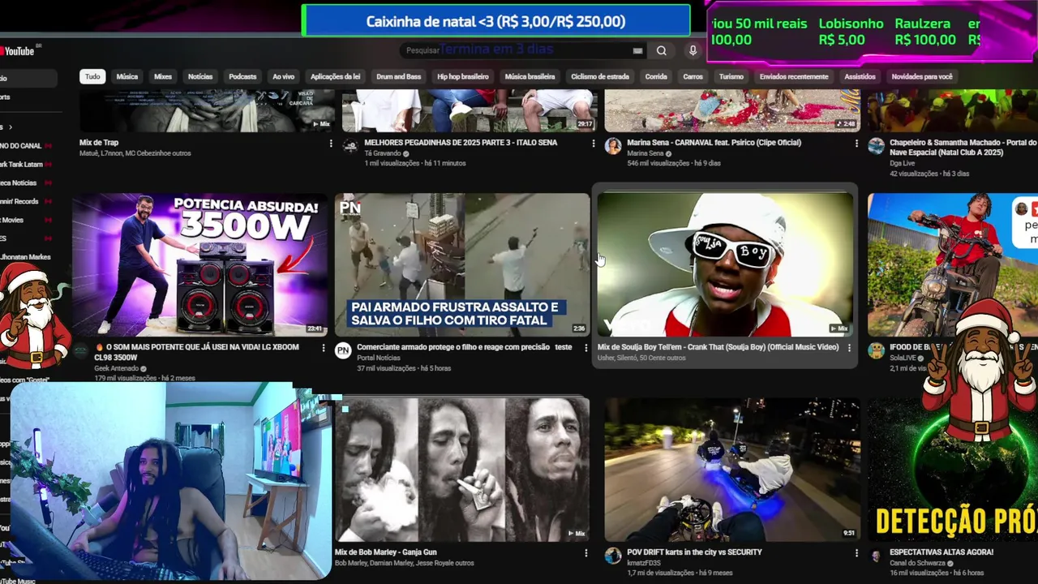
Task: Open options menu for Mix de Soulja Boy
Action: [x=848, y=348]
